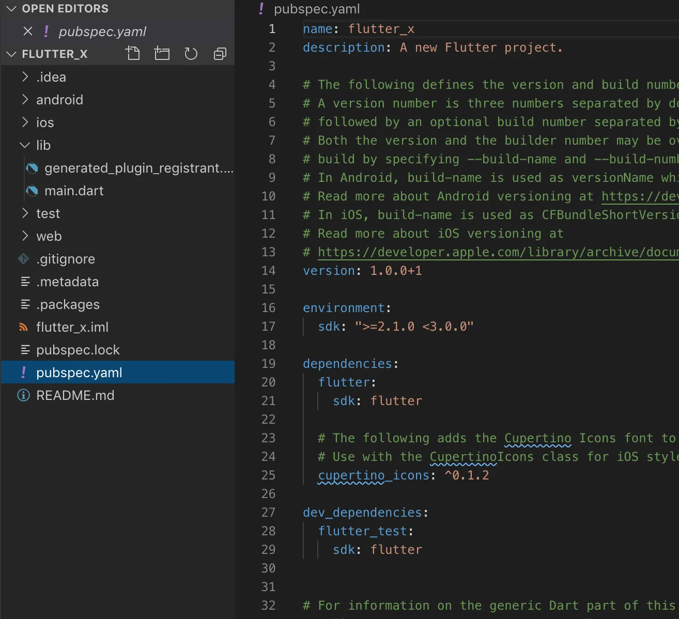Image resolution: width=679 pixels, height=619 pixels.
Task: Collapse the FLUTTER_X project section
Action: pyautogui.click(x=11, y=54)
